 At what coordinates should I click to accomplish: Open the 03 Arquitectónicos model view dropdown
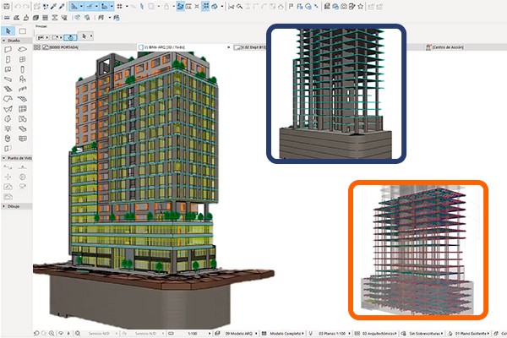pos(379,333)
